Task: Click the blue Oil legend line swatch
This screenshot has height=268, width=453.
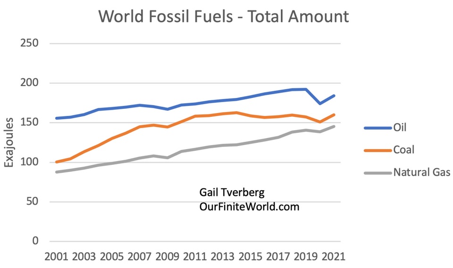Action: click(x=377, y=128)
